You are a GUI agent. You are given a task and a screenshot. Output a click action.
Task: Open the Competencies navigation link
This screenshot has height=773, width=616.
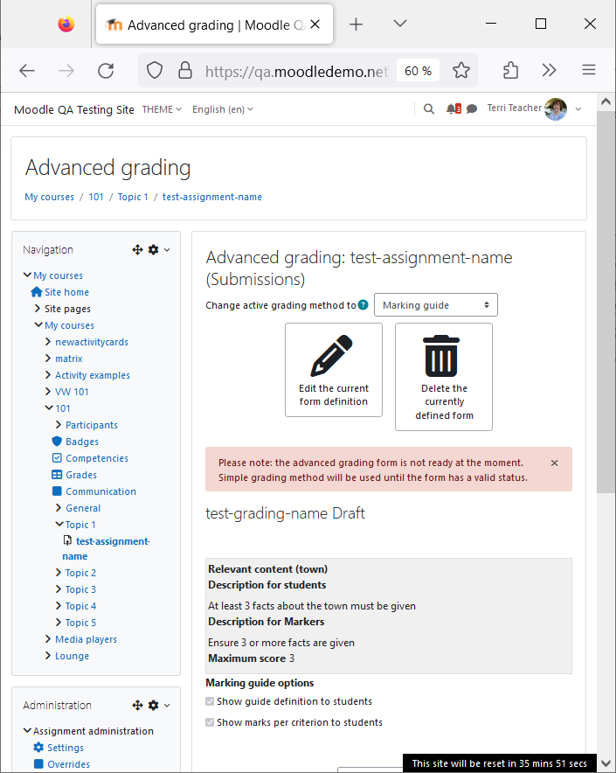[x=97, y=458]
